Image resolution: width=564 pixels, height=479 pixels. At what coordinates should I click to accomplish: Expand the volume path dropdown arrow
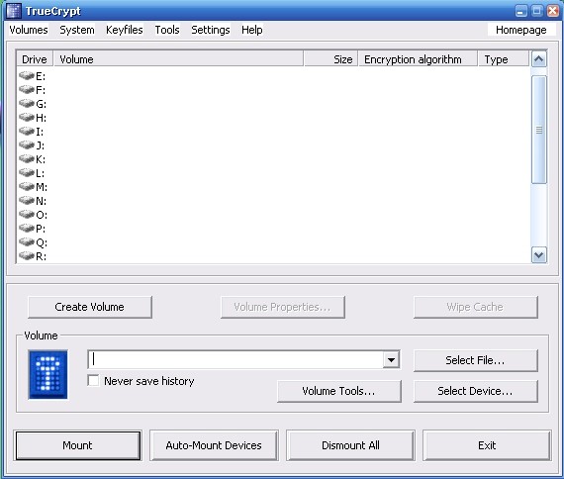click(392, 359)
